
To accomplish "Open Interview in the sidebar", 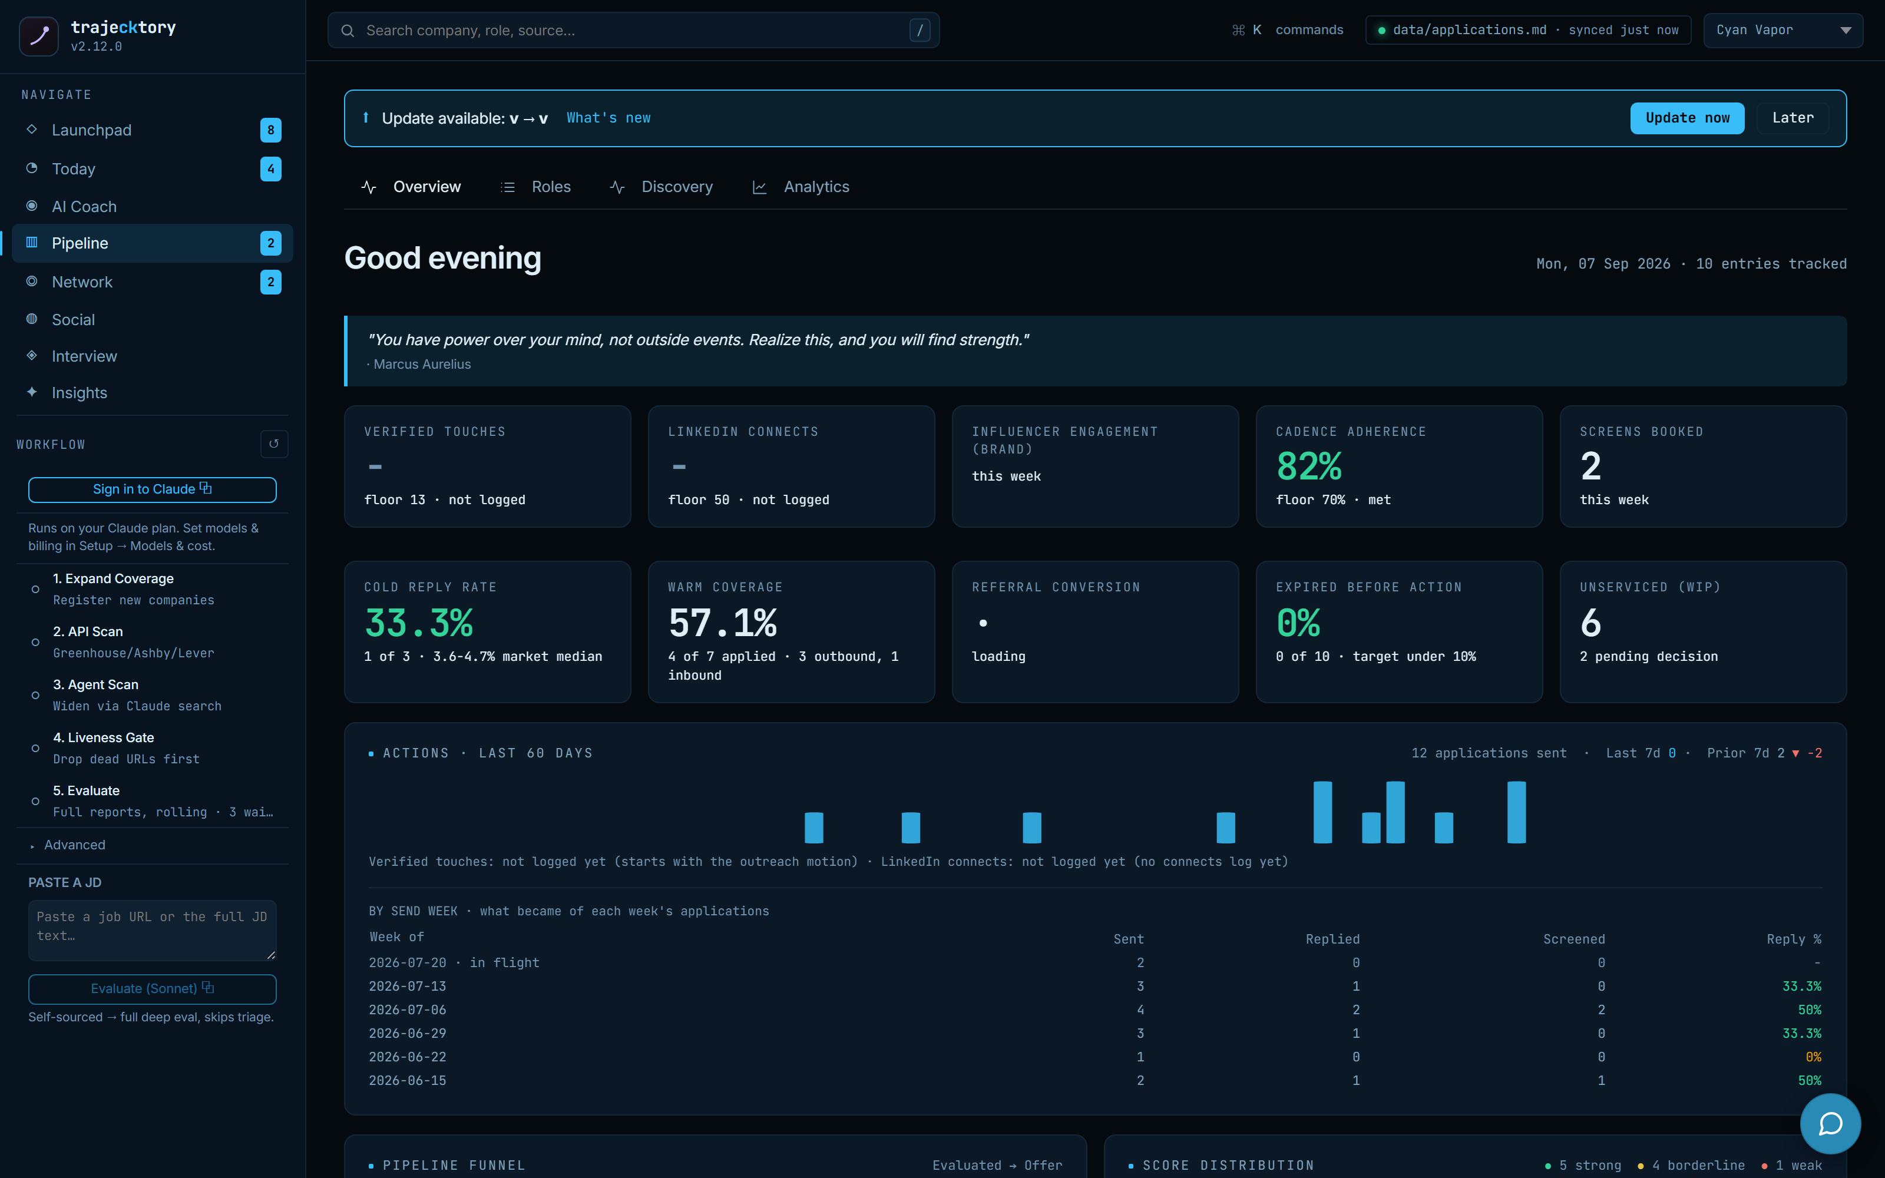I will pyautogui.click(x=153, y=356).
